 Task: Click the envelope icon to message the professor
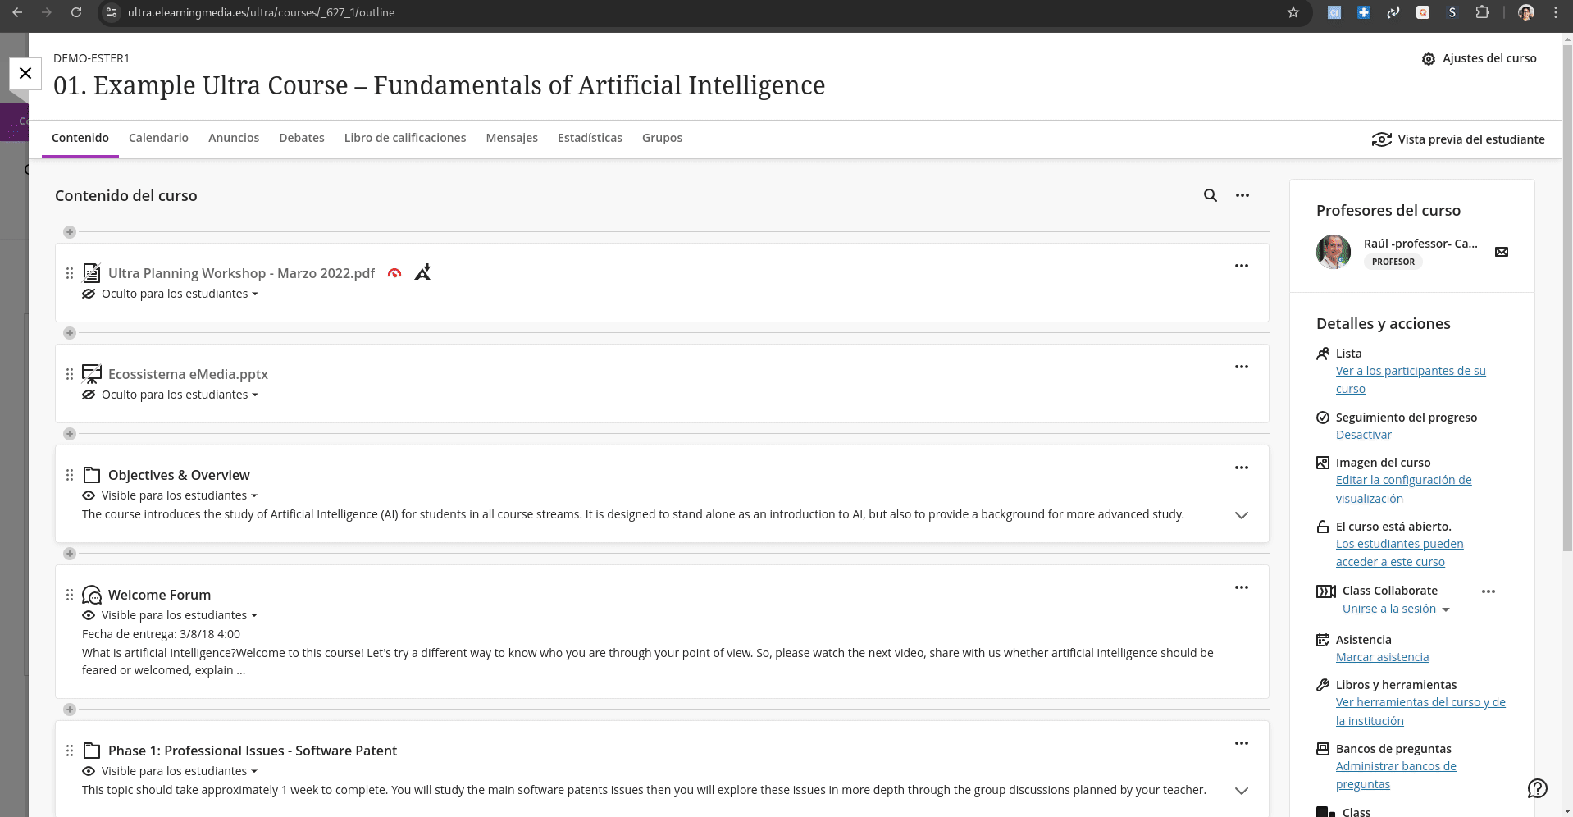click(1501, 252)
